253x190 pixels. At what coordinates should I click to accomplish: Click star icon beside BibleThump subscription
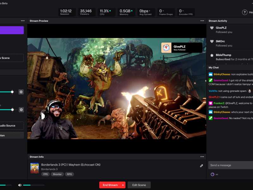coord(212,55)
